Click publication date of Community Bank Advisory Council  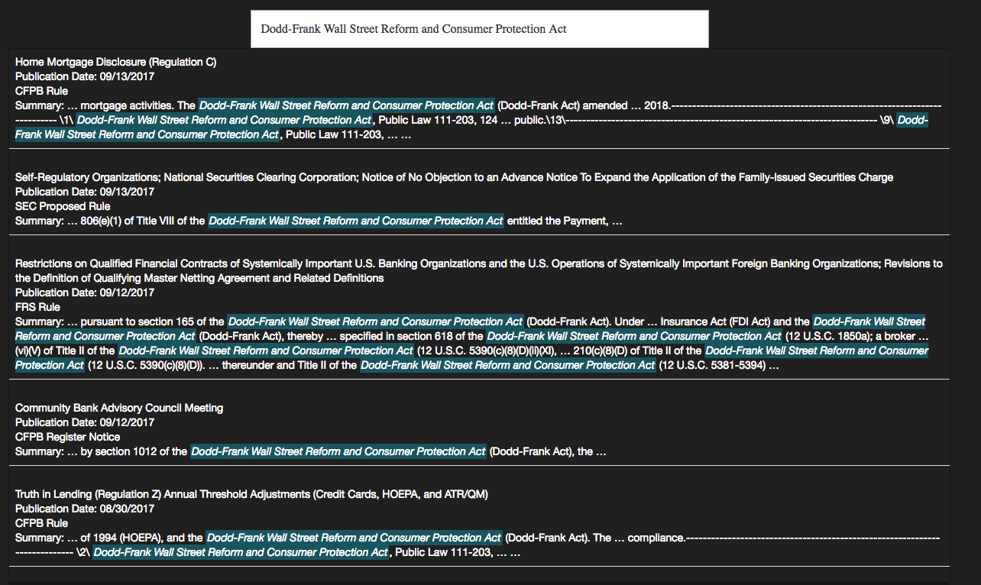(85, 422)
